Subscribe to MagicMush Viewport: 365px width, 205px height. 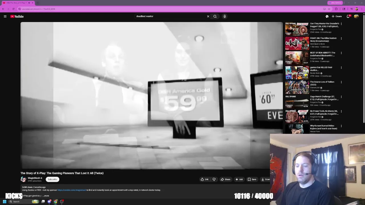coord(52,179)
